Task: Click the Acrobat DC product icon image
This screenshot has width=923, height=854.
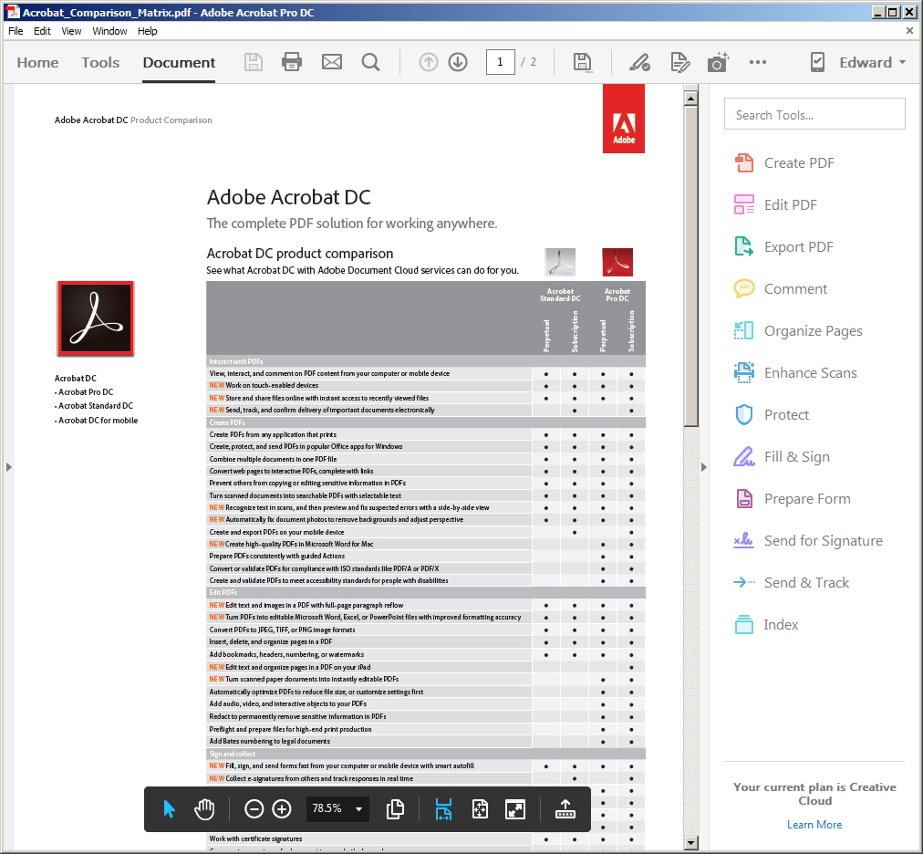Action: coord(96,318)
